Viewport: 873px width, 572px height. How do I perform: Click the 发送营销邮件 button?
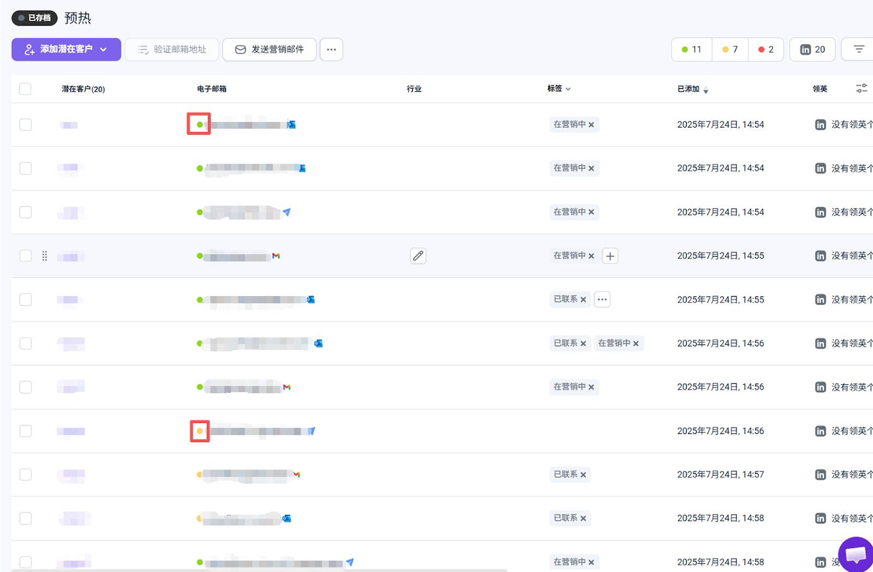(x=269, y=49)
